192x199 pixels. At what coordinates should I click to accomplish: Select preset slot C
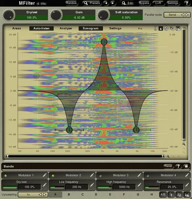(x=83, y=195)
